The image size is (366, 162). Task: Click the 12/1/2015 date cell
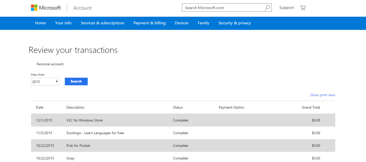[x=44, y=120]
